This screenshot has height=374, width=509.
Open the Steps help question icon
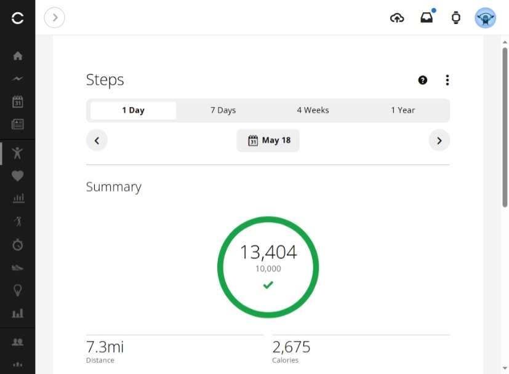tap(422, 80)
